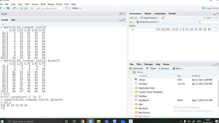219x123 pixels.
Task: Open the Mail app from taskbar
Action: click(123, 121)
